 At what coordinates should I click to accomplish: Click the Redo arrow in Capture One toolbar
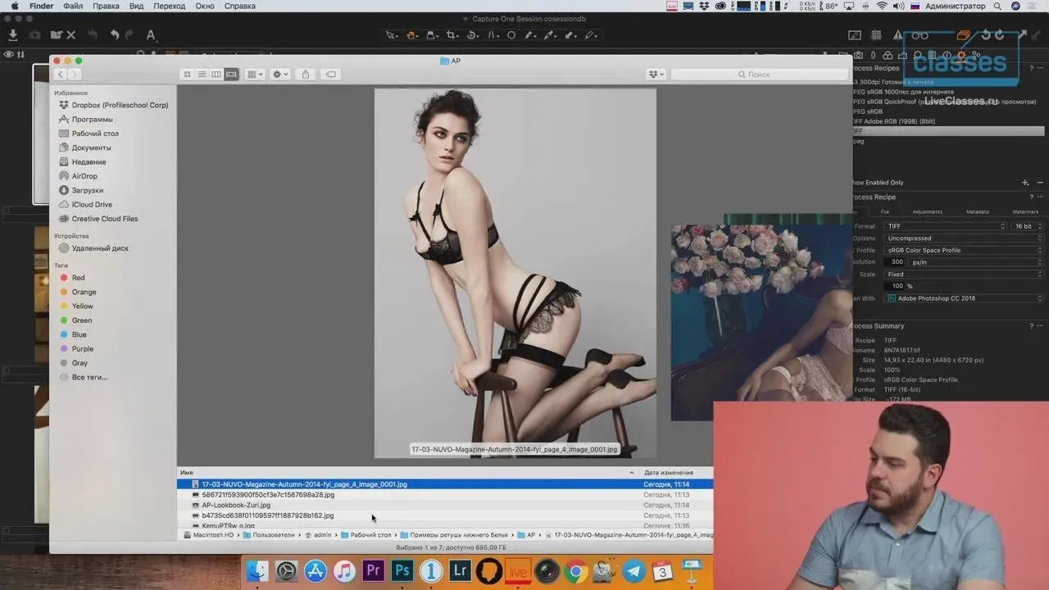(129, 35)
